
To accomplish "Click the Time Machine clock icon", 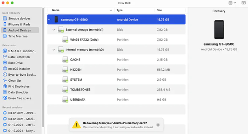I will click(x=5, y=36).
